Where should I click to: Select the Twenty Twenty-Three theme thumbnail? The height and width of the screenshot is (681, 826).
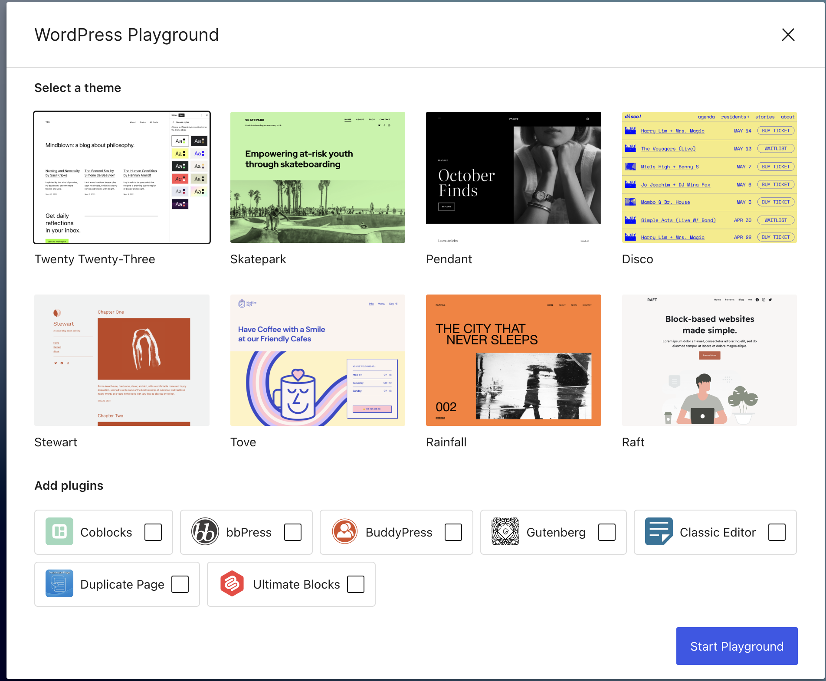(122, 177)
